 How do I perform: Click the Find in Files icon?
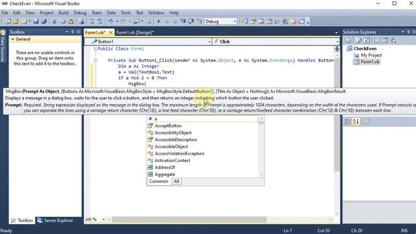(81, 21)
